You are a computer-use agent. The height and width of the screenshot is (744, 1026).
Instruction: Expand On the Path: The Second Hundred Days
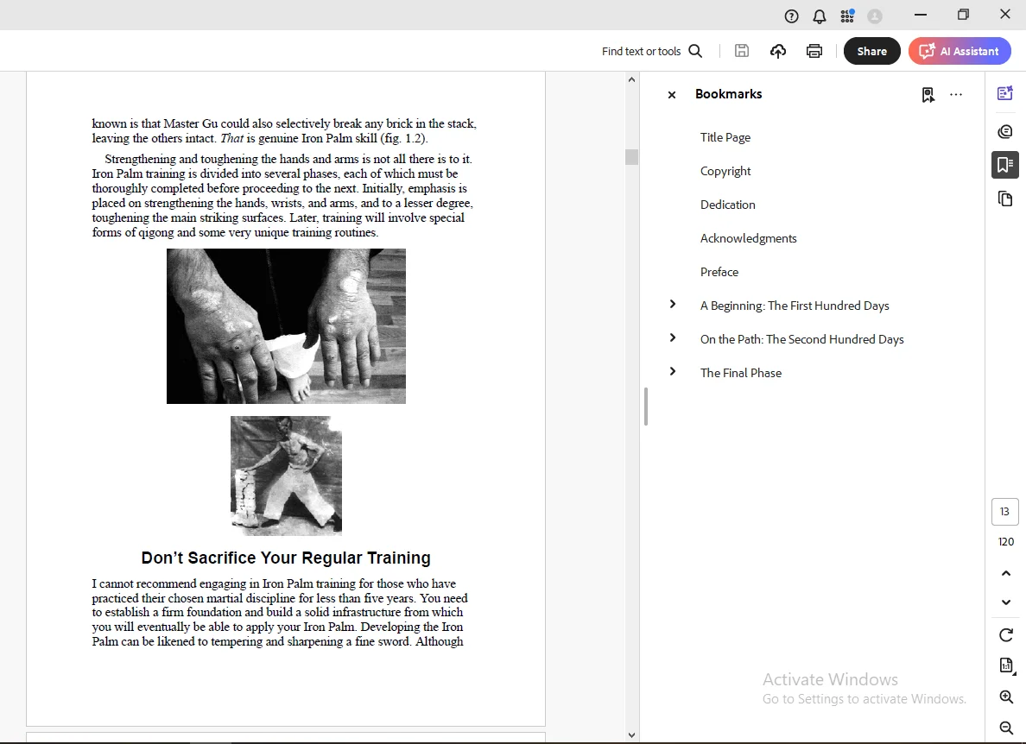click(x=672, y=337)
